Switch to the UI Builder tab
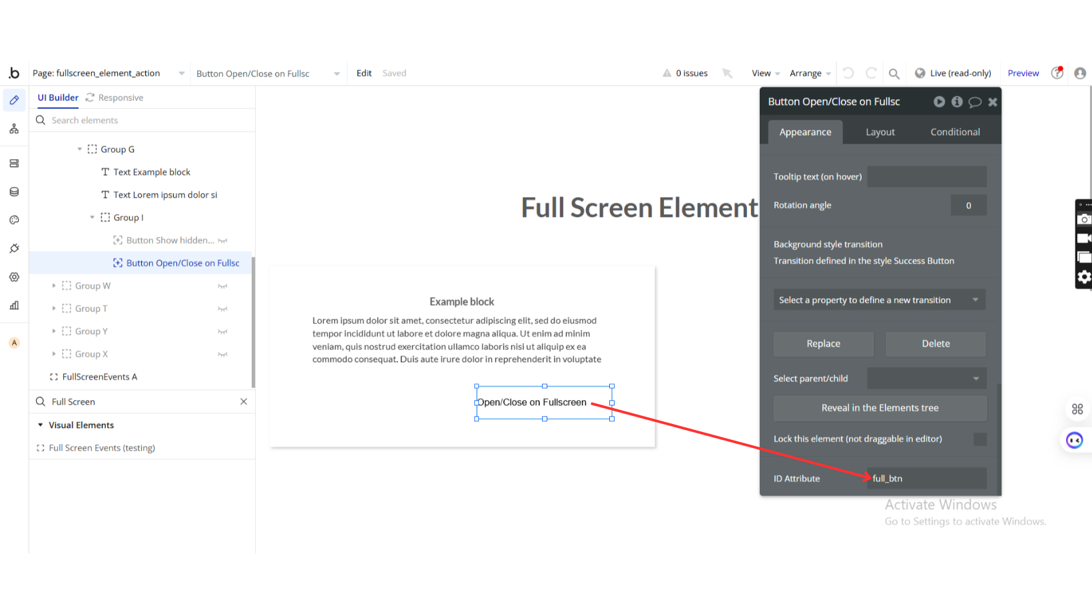This screenshot has height=615, width=1092. (x=58, y=97)
